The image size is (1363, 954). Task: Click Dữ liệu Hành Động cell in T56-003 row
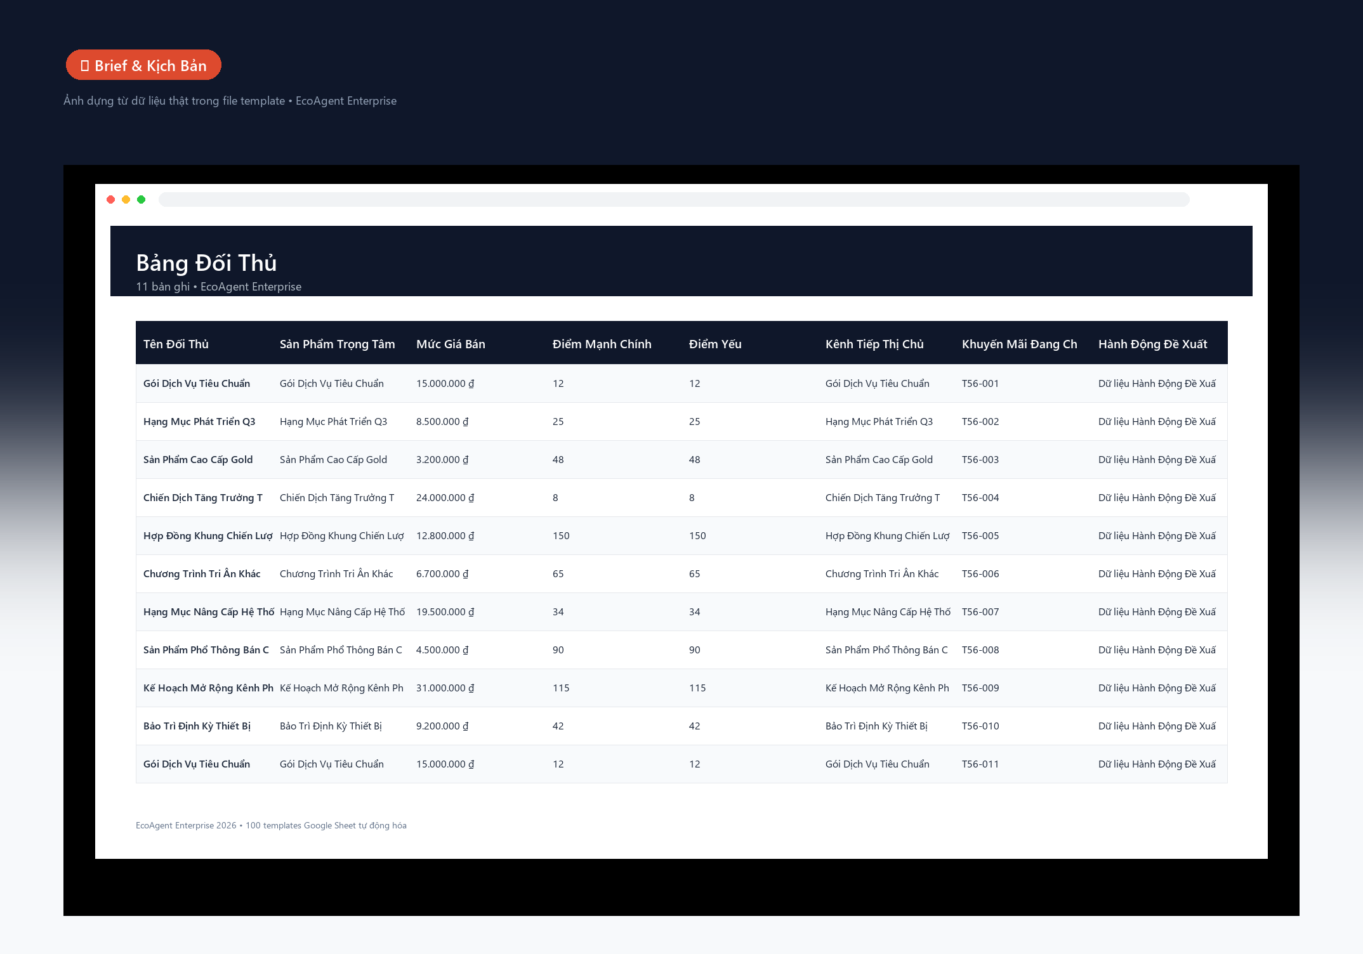pyautogui.click(x=1157, y=460)
